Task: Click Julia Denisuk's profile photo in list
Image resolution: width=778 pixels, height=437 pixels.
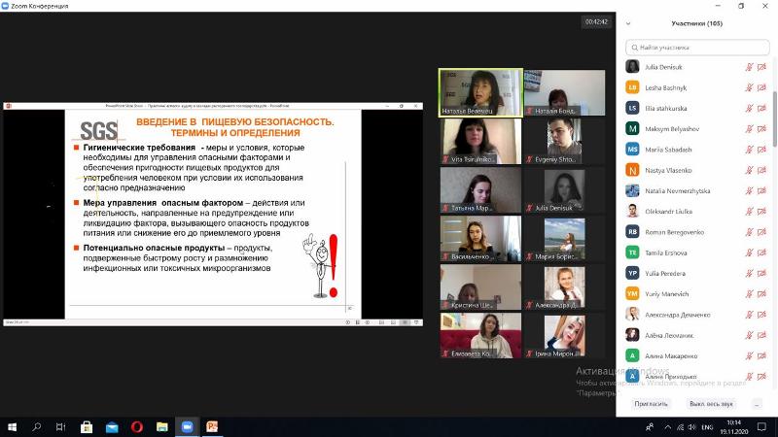Action: [x=632, y=66]
